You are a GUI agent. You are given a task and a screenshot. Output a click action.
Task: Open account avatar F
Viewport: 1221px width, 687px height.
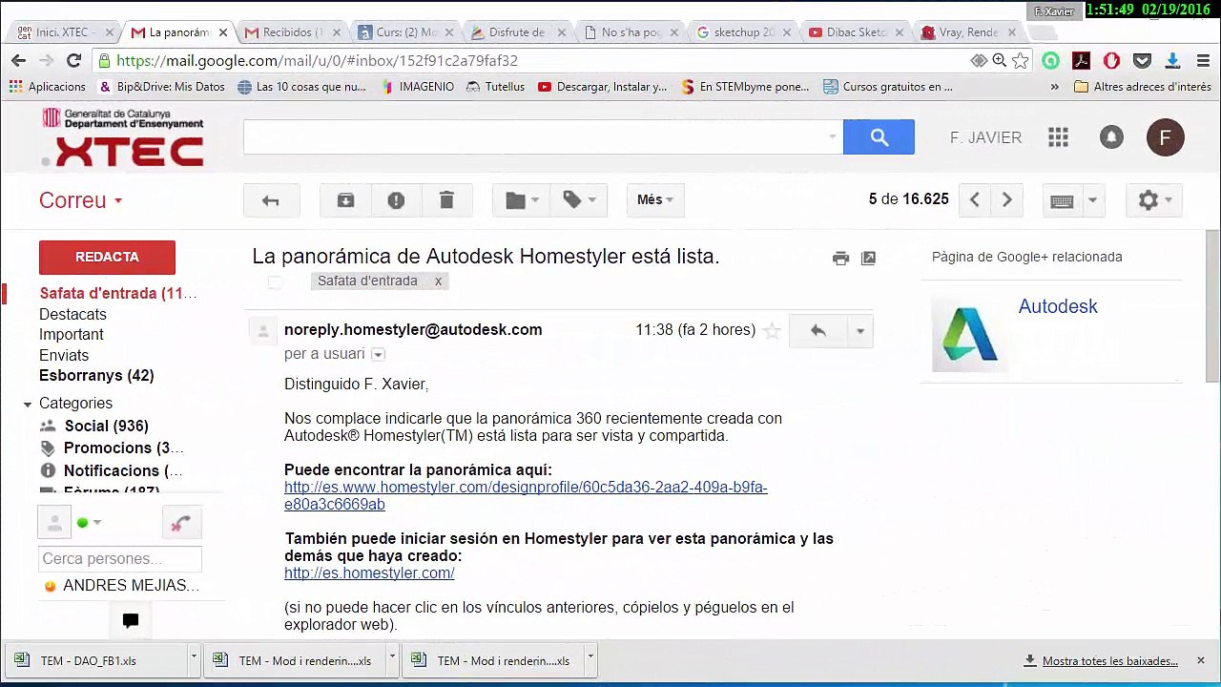pos(1165,137)
